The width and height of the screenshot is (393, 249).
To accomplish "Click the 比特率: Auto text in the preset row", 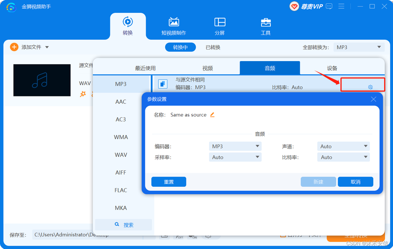I will point(287,87).
